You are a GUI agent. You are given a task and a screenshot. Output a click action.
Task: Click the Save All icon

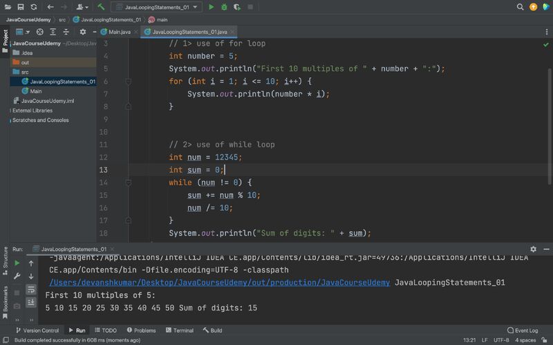(21, 7)
